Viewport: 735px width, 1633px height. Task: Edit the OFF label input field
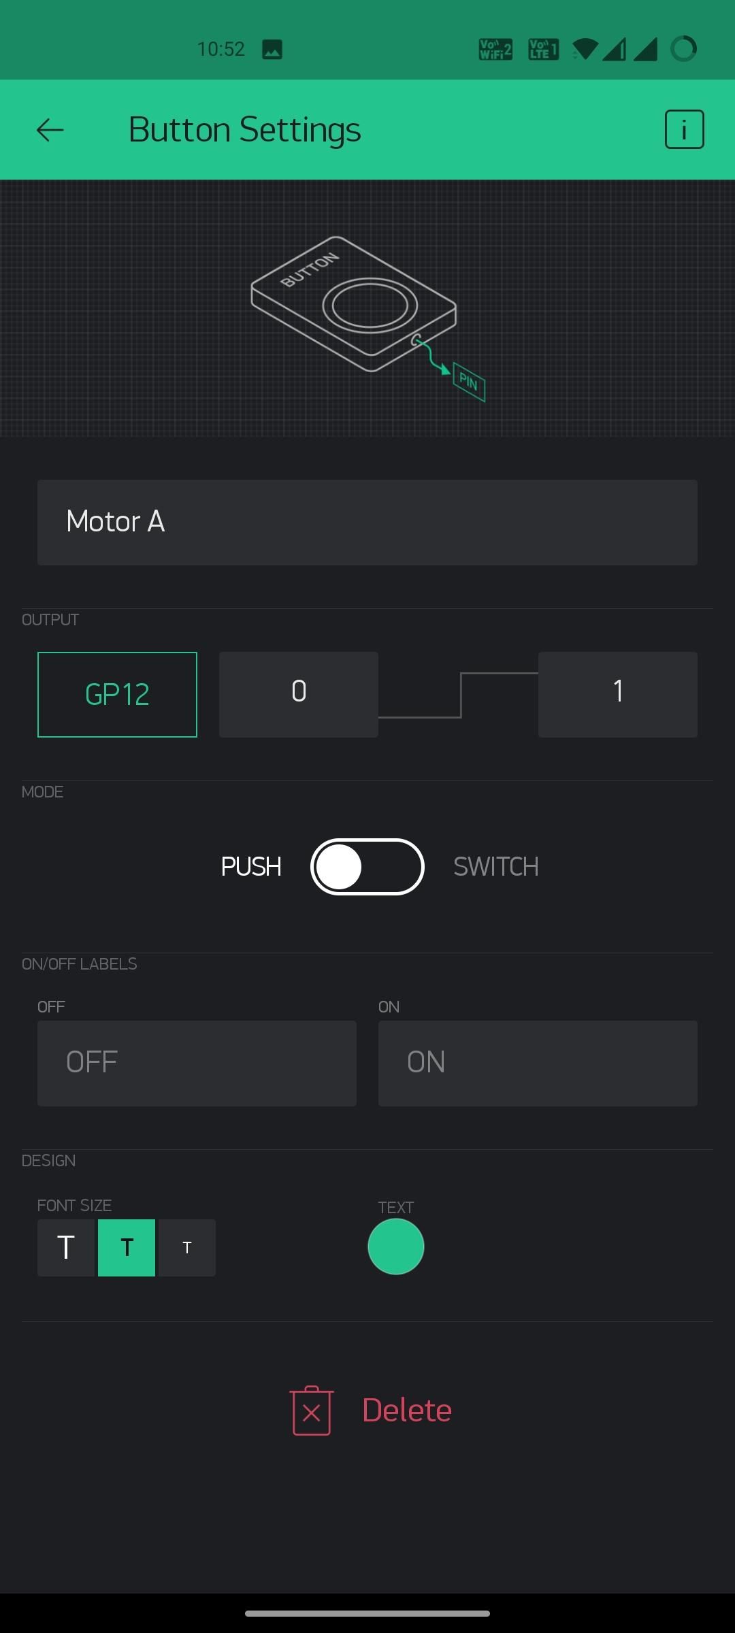tap(197, 1063)
